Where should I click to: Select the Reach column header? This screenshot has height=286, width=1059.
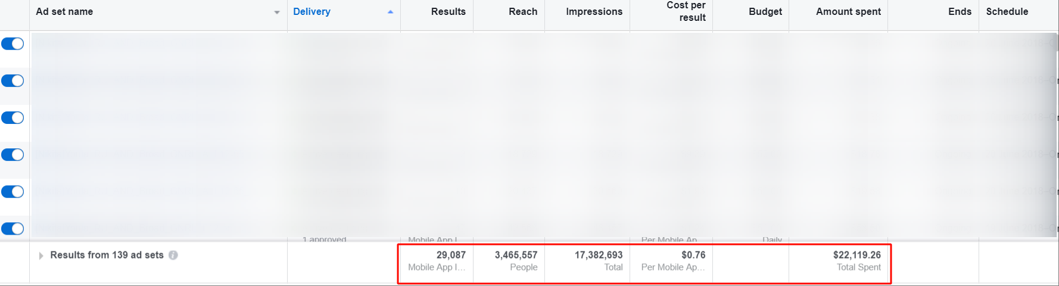(522, 12)
